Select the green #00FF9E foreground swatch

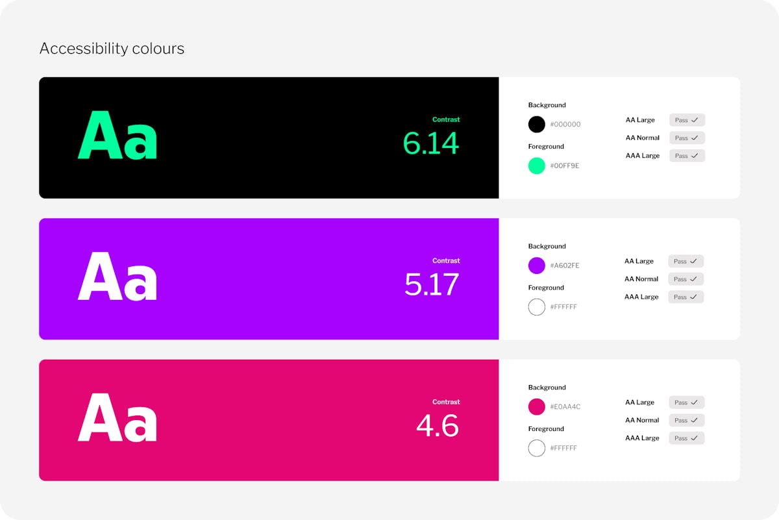pyautogui.click(x=537, y=166)
